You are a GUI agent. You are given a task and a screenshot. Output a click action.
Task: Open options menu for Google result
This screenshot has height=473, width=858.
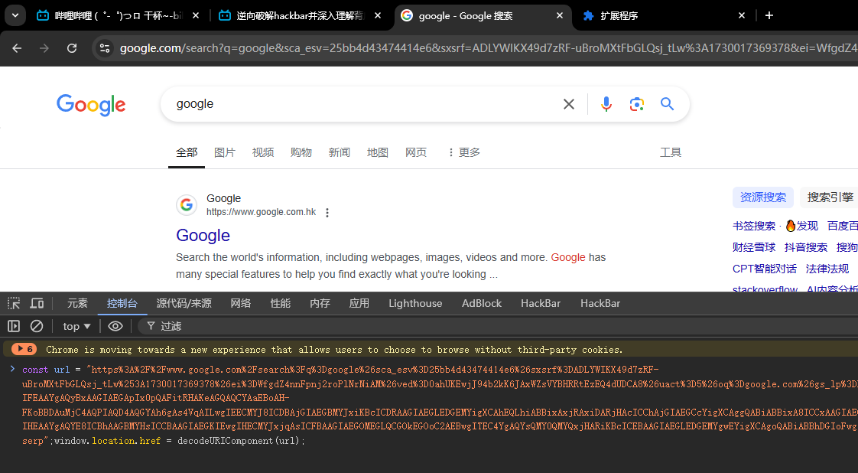point(327,213)
